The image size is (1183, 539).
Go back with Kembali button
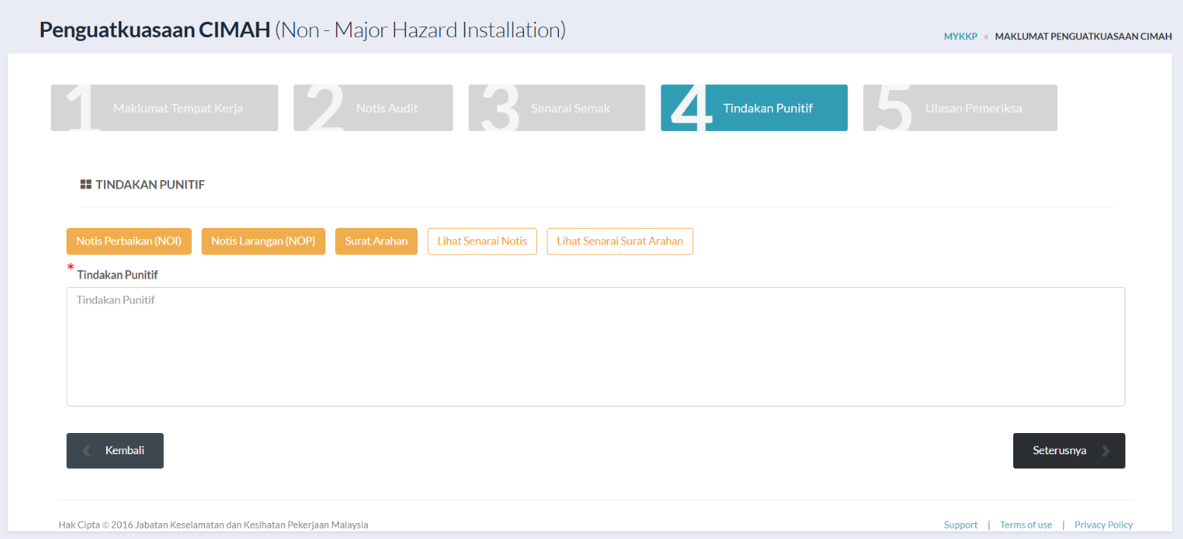pos(115,450)
